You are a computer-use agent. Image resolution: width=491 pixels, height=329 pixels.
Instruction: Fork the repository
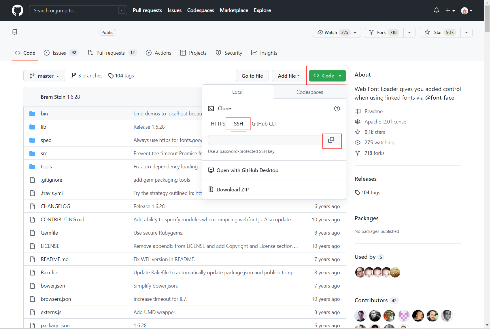(x=384, y=33)
